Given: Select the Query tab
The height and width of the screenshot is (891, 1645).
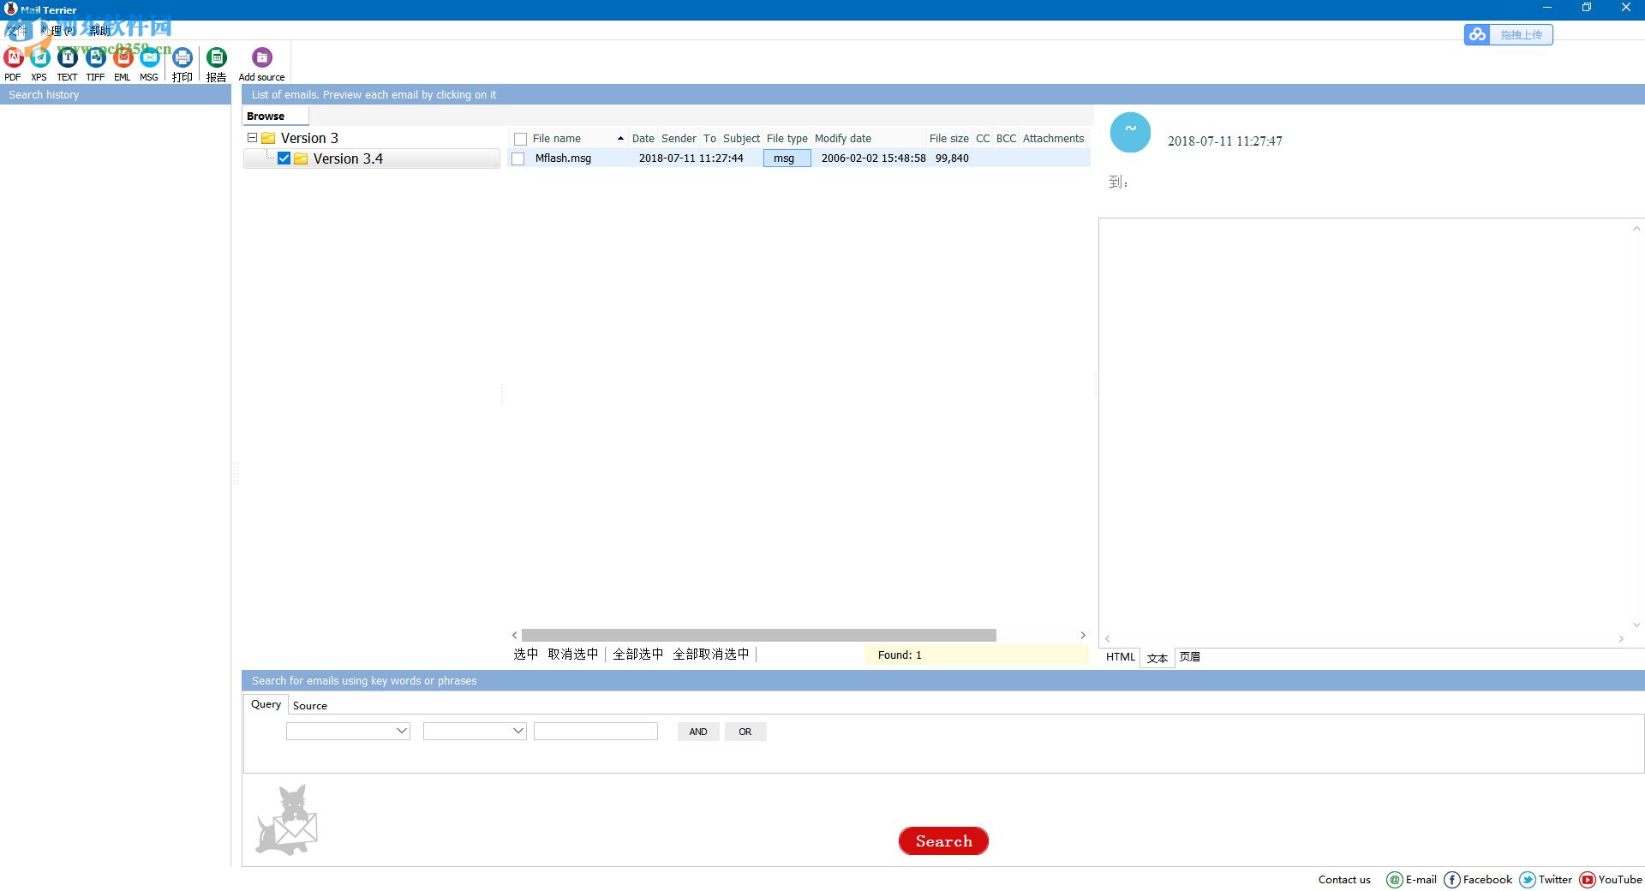Looking at the screenshot, I should (266, 704).
